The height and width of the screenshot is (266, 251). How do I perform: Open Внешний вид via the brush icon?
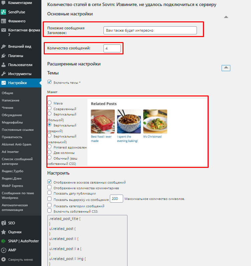point(3,46)
